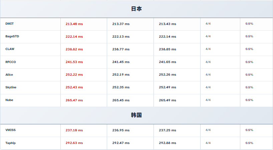Click the 238.85 ms latency cell
Image resolution: width=273 pixels, height=150 pixels.
coord(168,49)
